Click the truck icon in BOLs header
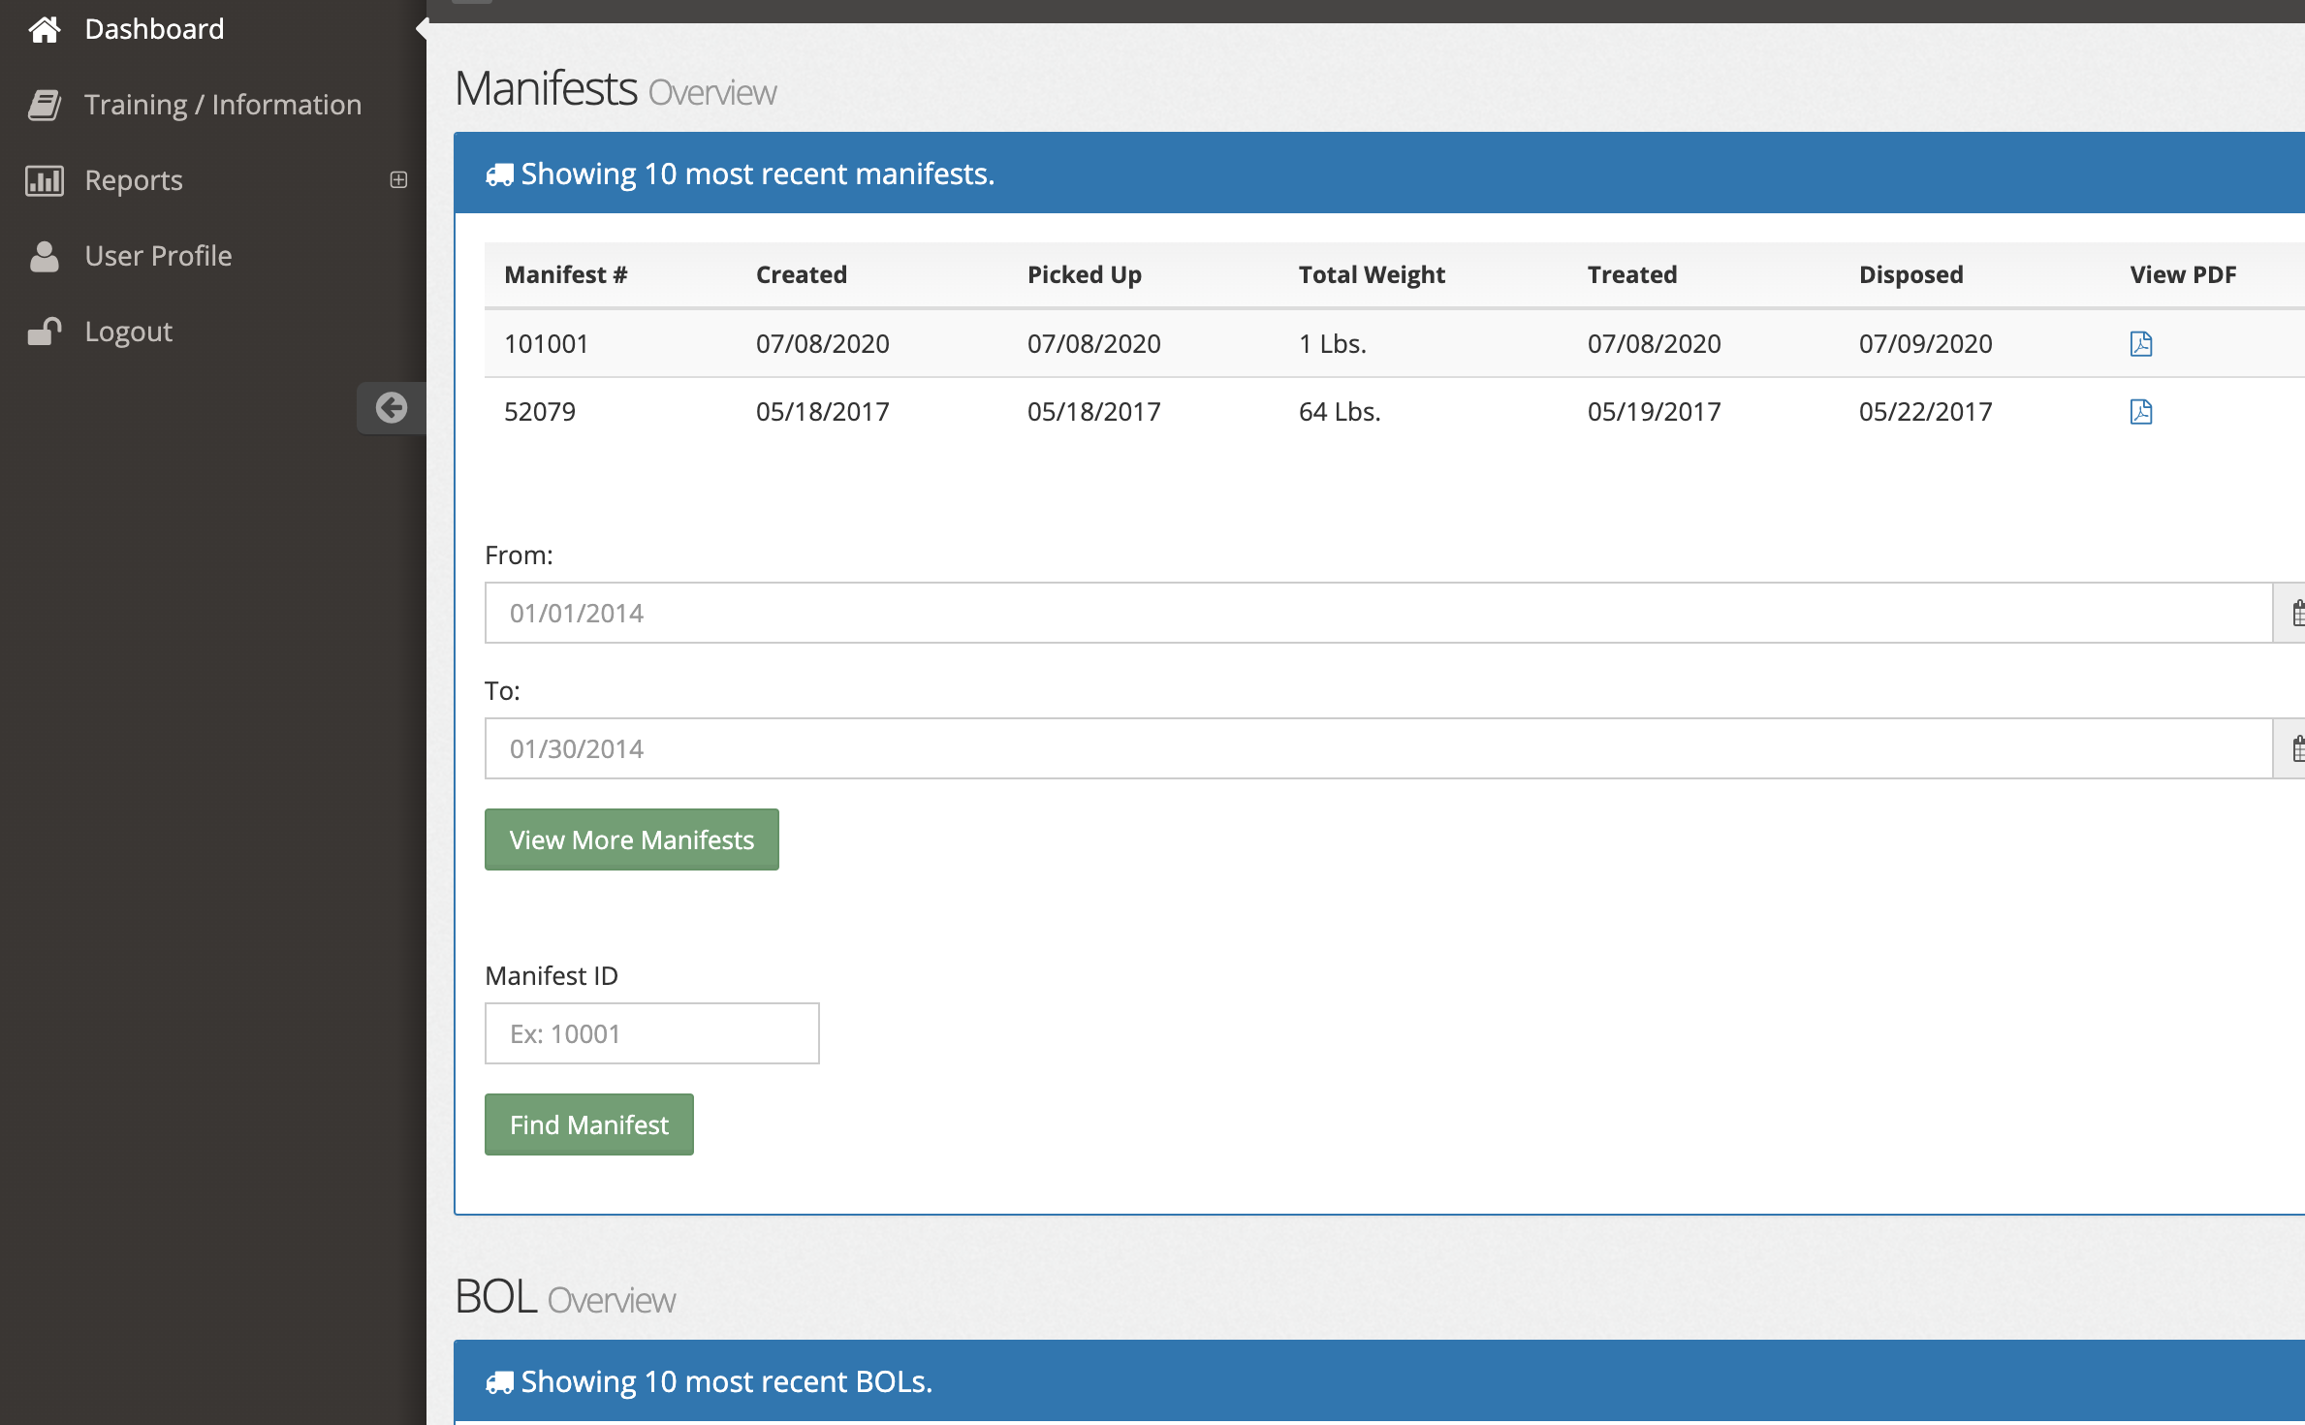The width and height of the screenshot is (2305, 1425). [499, 1382]
